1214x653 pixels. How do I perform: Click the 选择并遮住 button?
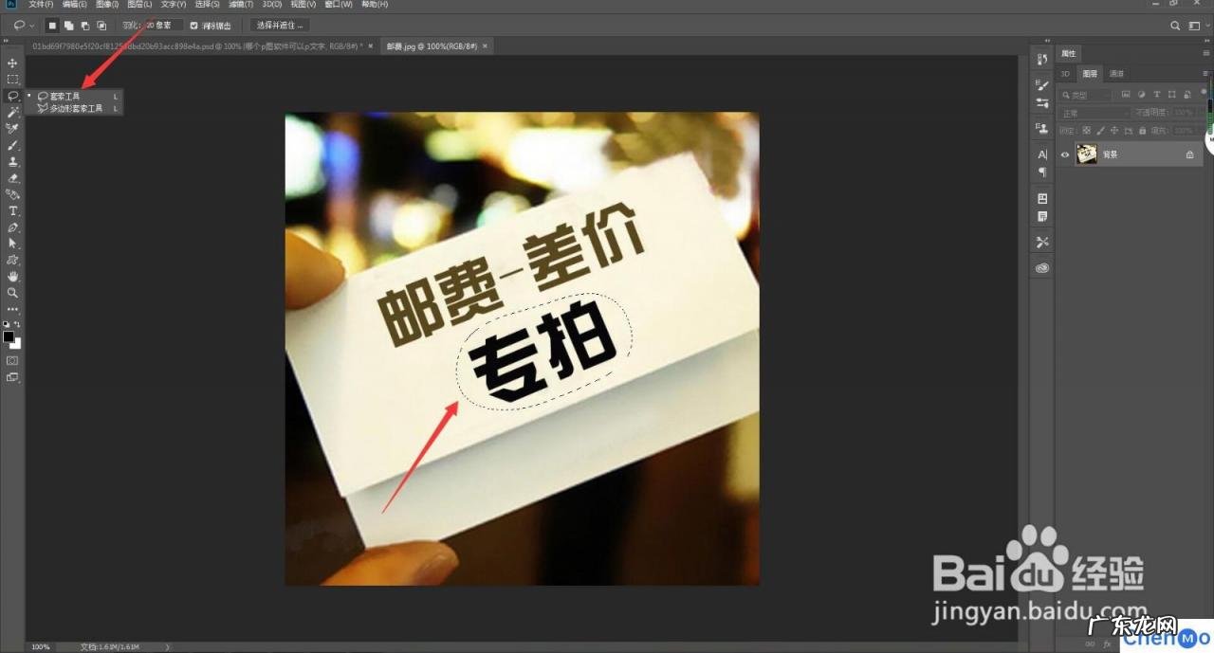pyautogui.click(x=278, y=25)
